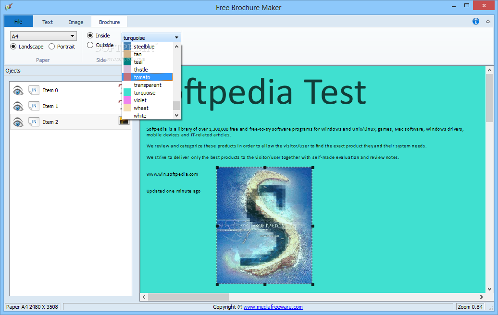Click the 'We review and categorize' paragraph
The image size is (498, 315).
[x=286, y=146]
